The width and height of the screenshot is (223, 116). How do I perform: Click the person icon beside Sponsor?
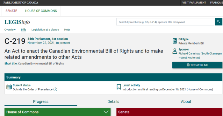pos(175,51)
